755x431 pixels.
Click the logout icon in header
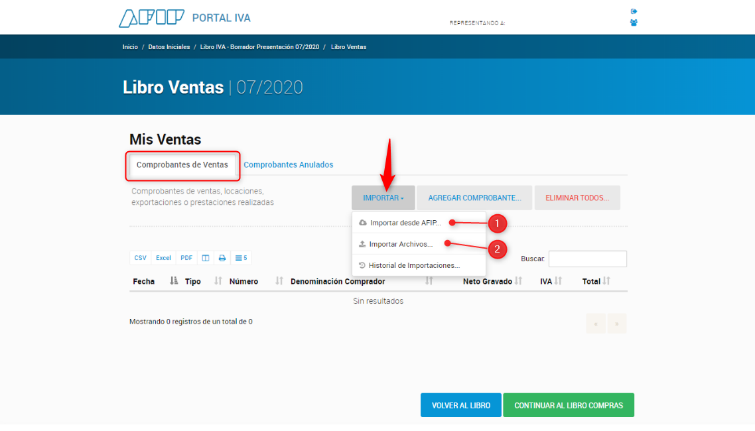[x=634, y=11]
